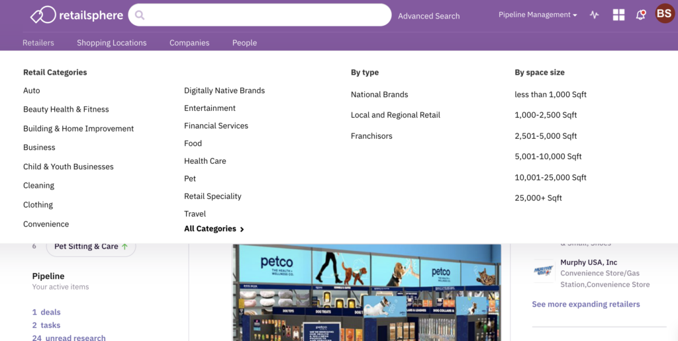Open the BS user avatar menu

pyautogui.click(x=665, y=14)
